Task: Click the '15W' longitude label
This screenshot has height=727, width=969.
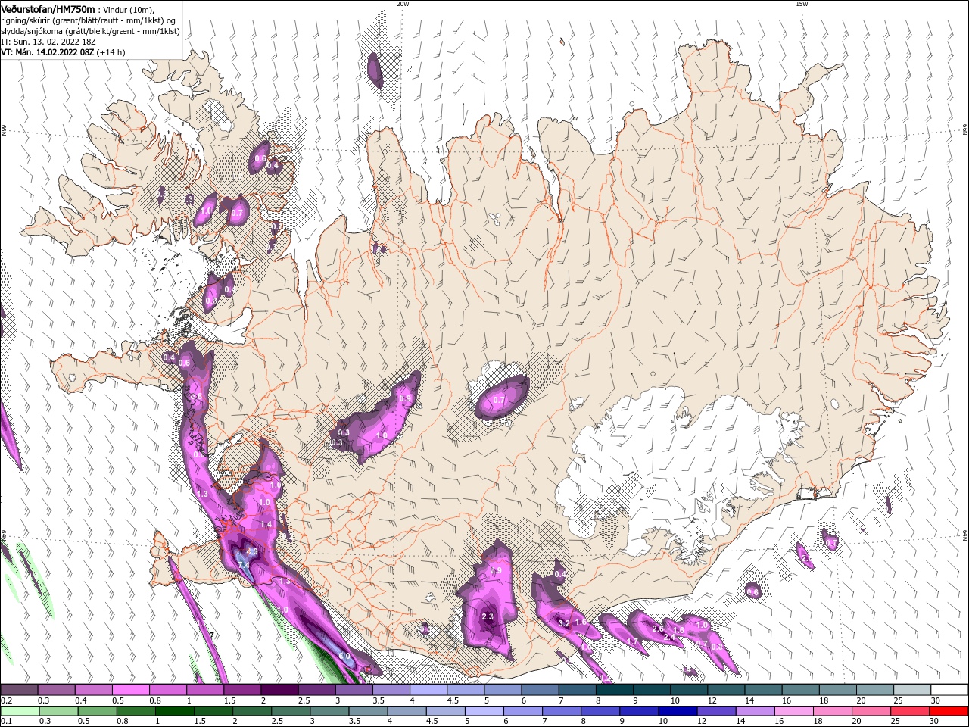Action: point(802,4)
